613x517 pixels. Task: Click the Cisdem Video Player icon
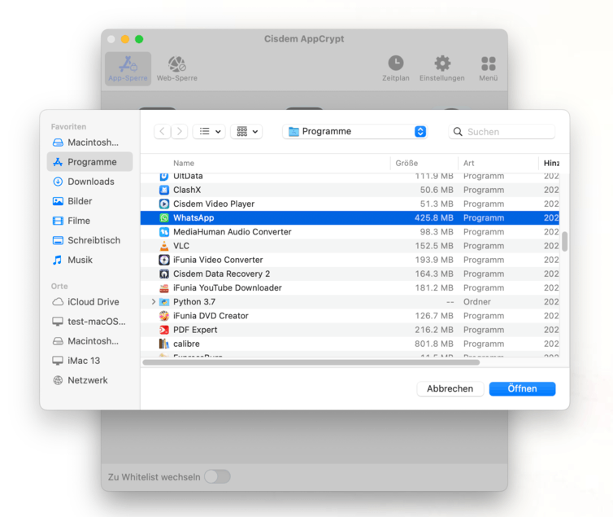point(164,204)
